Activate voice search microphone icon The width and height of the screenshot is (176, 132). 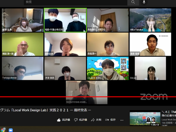tap(144, 2)
